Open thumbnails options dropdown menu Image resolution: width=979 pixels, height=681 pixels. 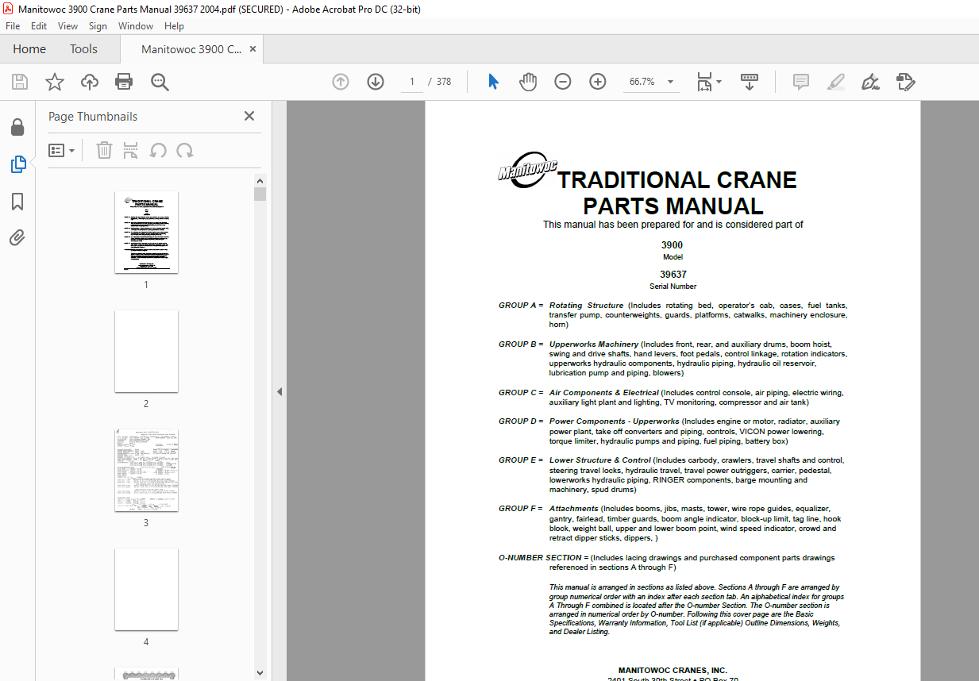pyautogui.click(x=61, y=150)
